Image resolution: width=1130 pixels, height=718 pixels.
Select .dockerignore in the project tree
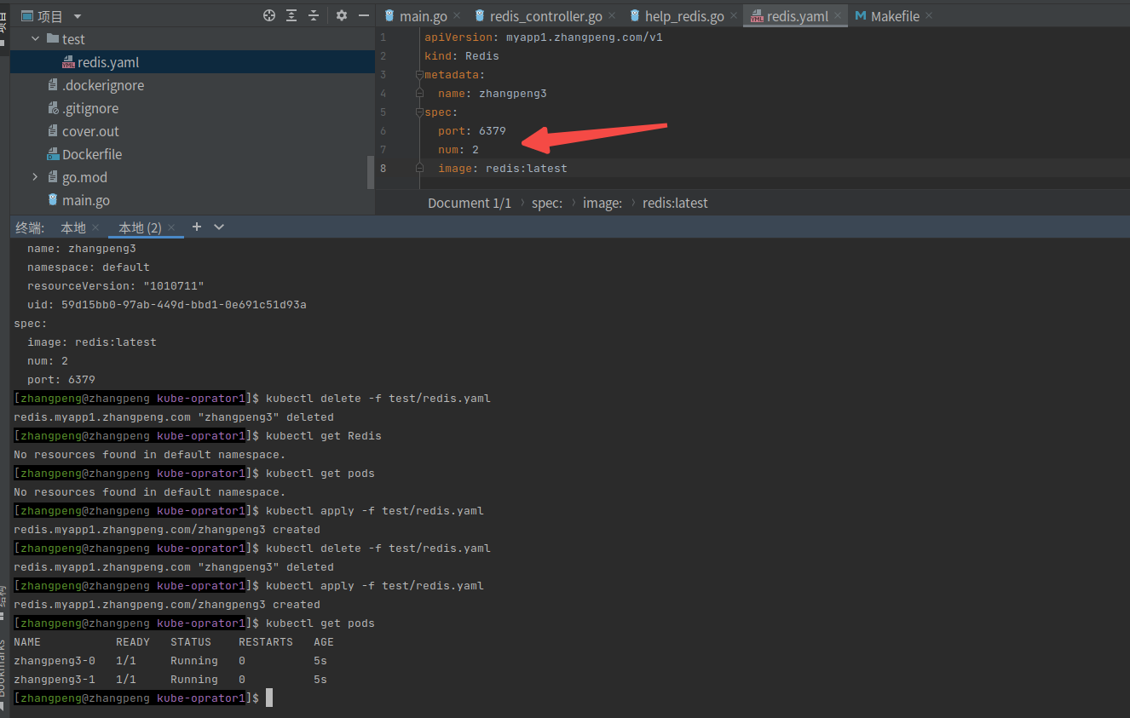(103, 85)
